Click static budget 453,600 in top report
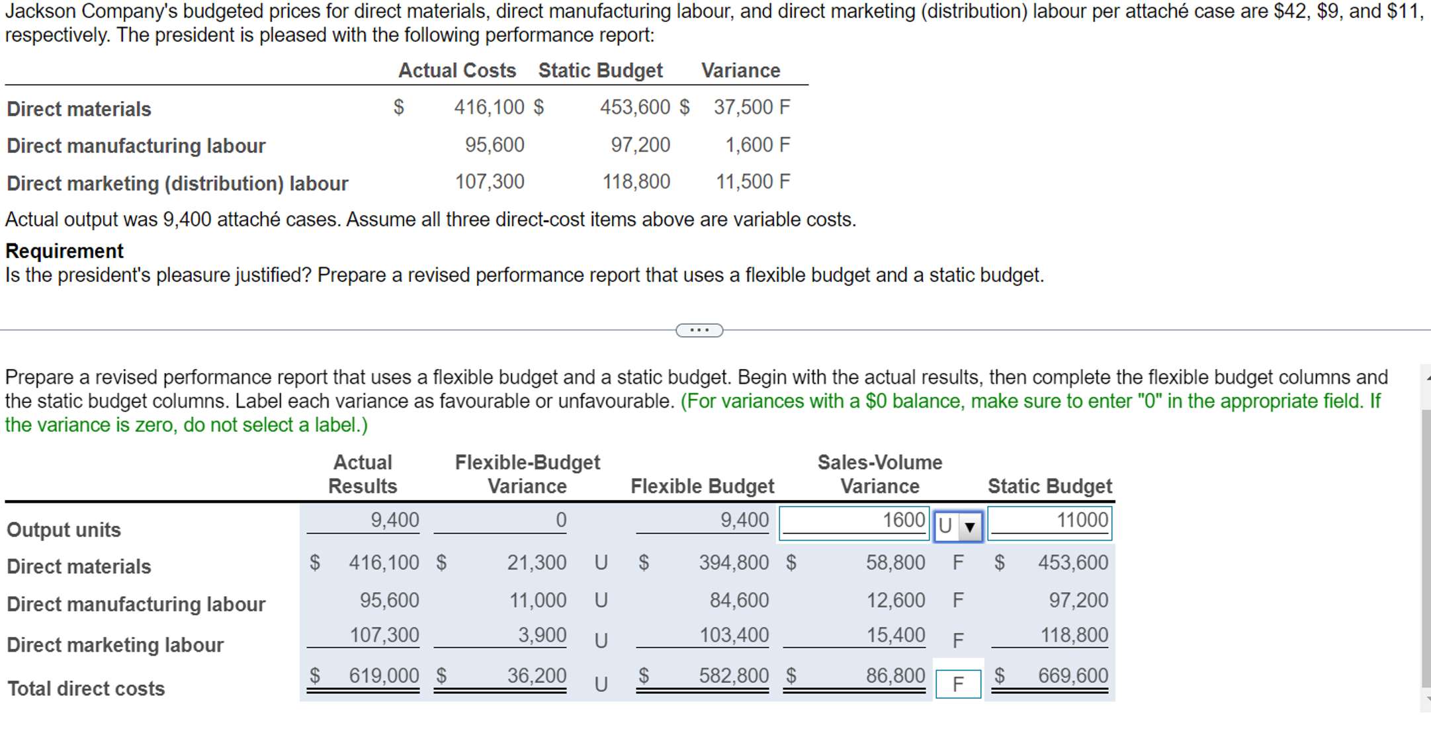 [635, 107]
